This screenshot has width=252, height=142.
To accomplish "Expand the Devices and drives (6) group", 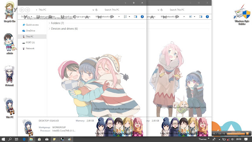I will (x=63, y=28).
